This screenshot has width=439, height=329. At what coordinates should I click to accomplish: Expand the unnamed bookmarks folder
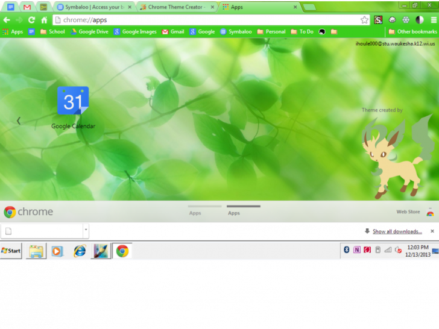(333, 31)
